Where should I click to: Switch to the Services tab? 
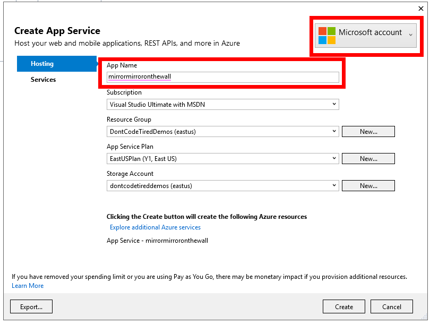pyautogui.click(x=43, y=79)
